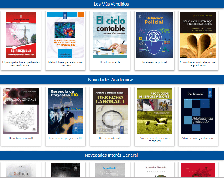Click the 'Los Más Vendidos' section header
Image resolution: width=224 pixels, height=178 pixels.
(x=111, y=4)
